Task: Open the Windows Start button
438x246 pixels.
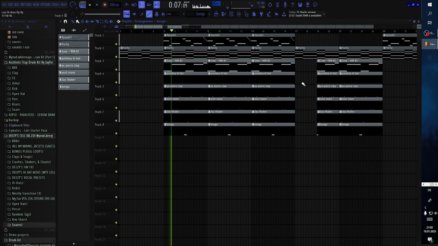Action: 430,5
